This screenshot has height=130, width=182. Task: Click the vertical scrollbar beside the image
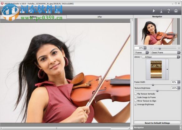tap(132, 73)
